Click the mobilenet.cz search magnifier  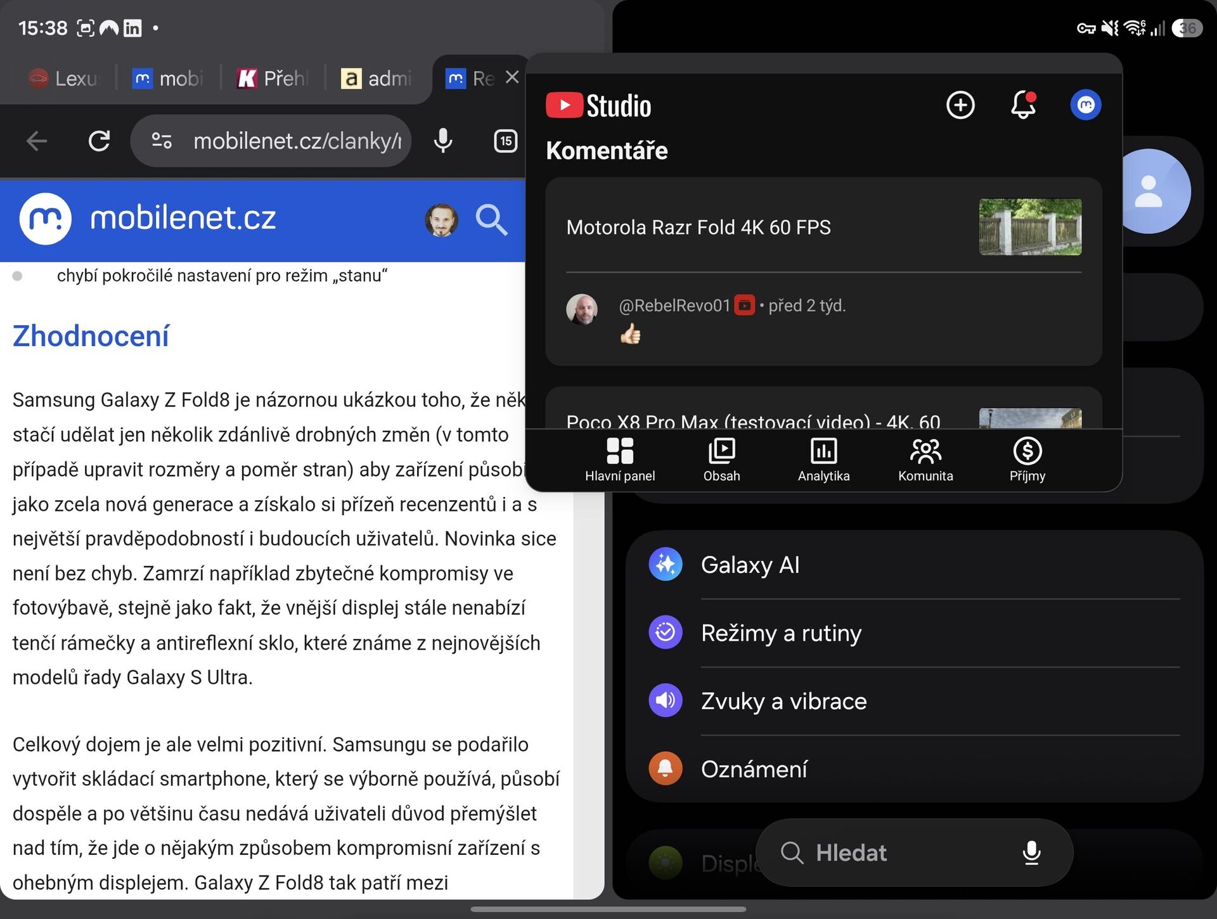[491, 220]
